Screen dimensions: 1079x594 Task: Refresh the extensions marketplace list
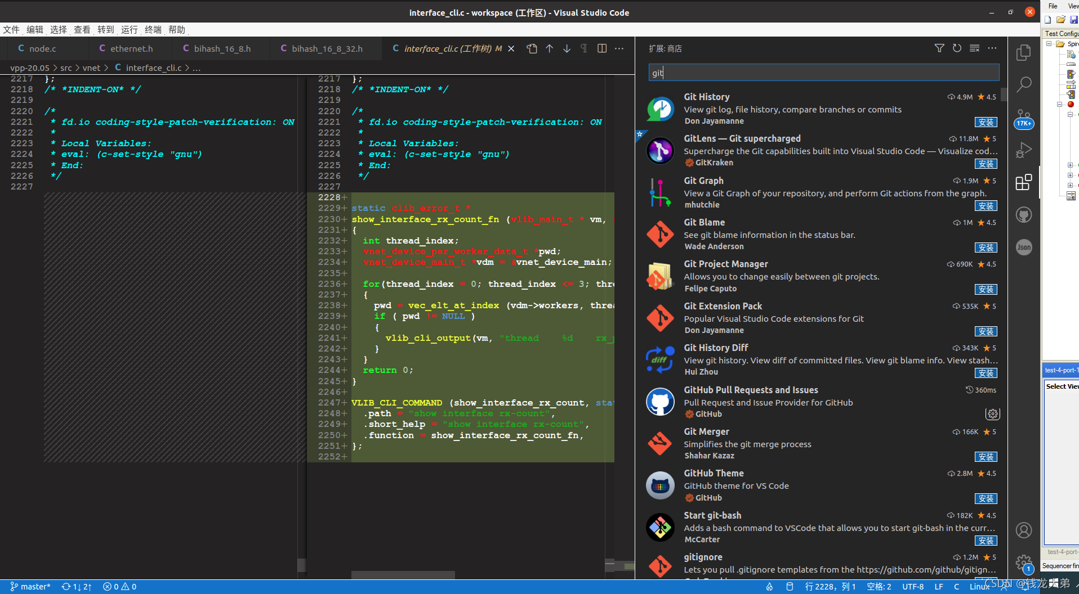(x=957, y=48)
